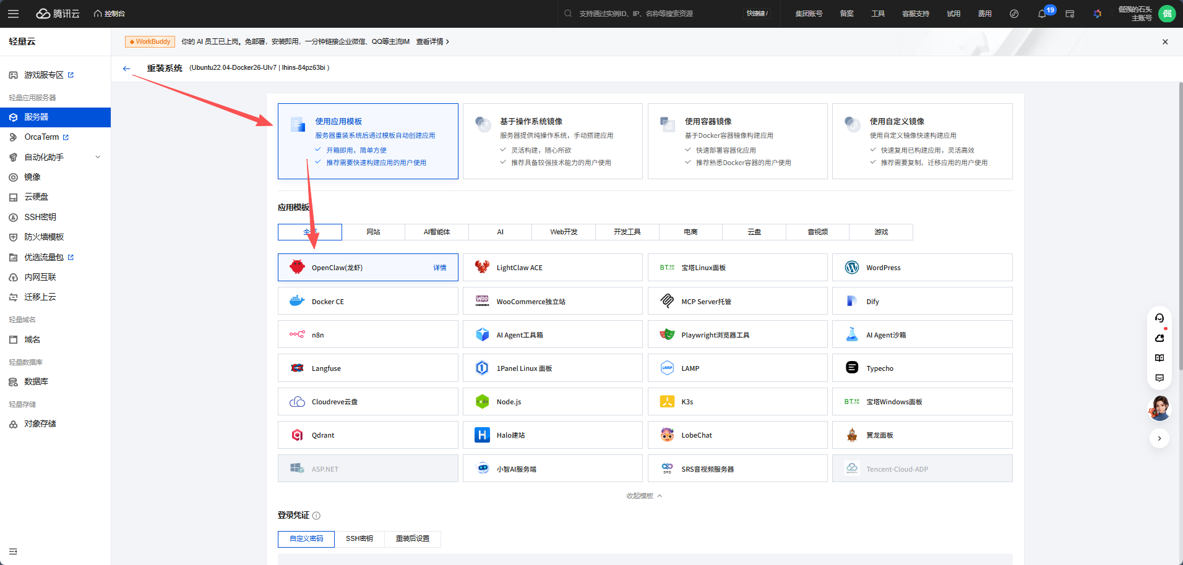Viewport: 1183px width, 565px height.
Task: Click the K3s yellow icon
Action: 667,402
